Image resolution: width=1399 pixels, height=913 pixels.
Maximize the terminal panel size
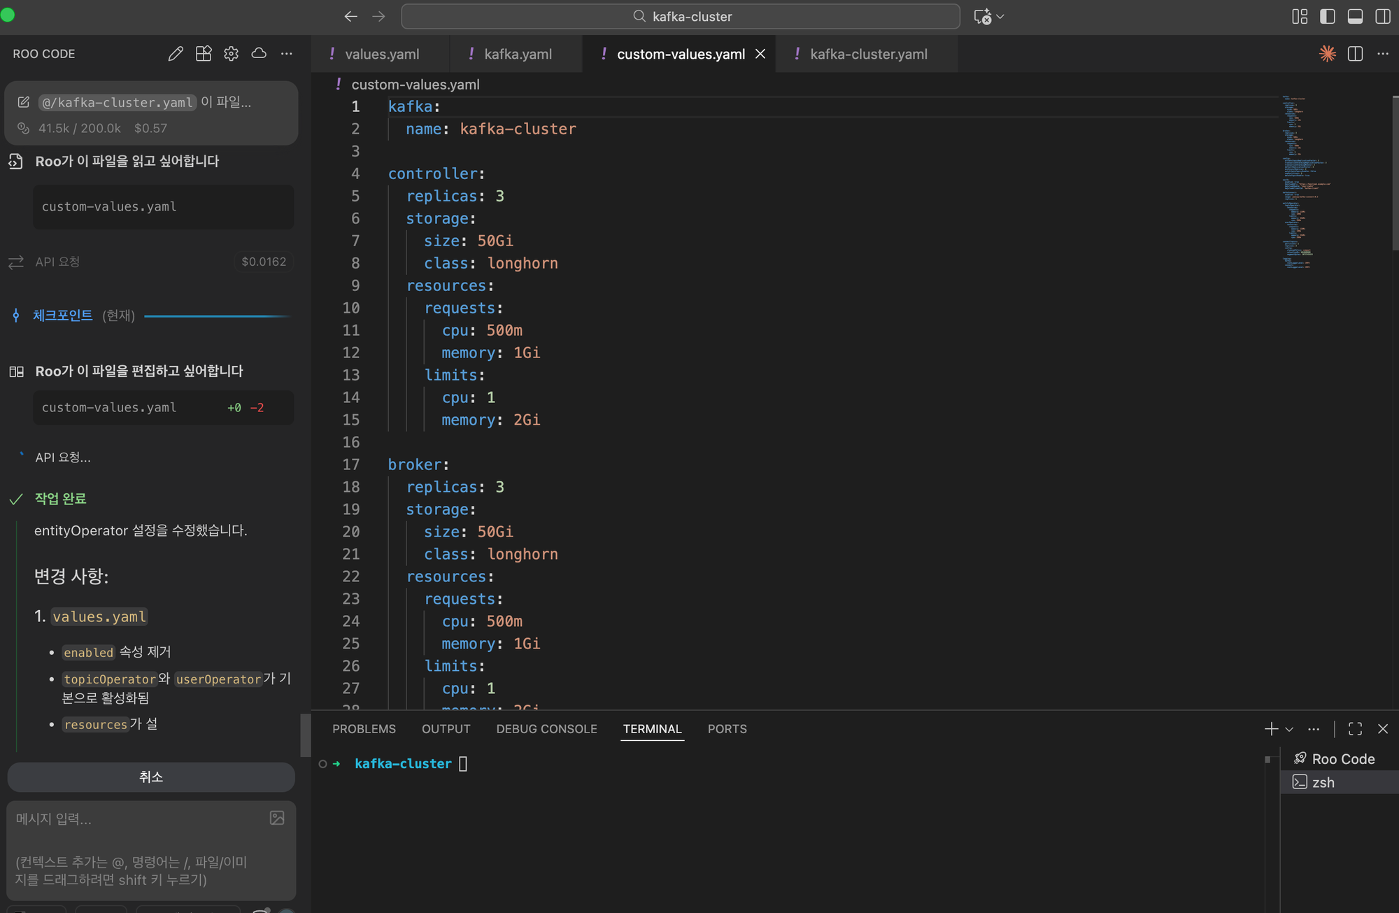1355,729
